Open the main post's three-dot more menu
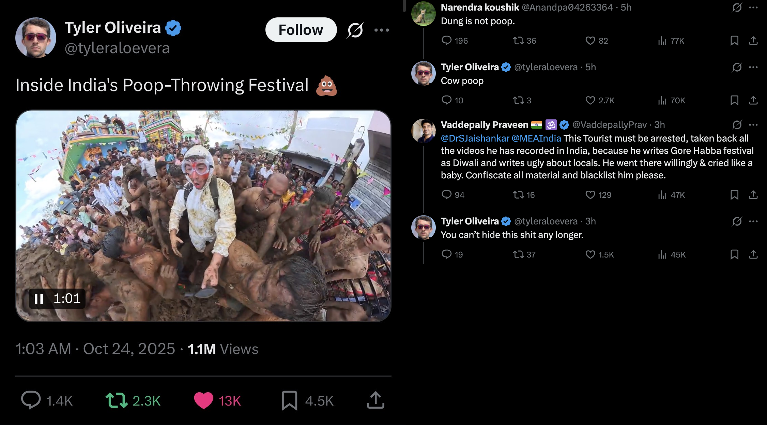The image size is (767, 425). pyautogui.click(x=381, y=30)
